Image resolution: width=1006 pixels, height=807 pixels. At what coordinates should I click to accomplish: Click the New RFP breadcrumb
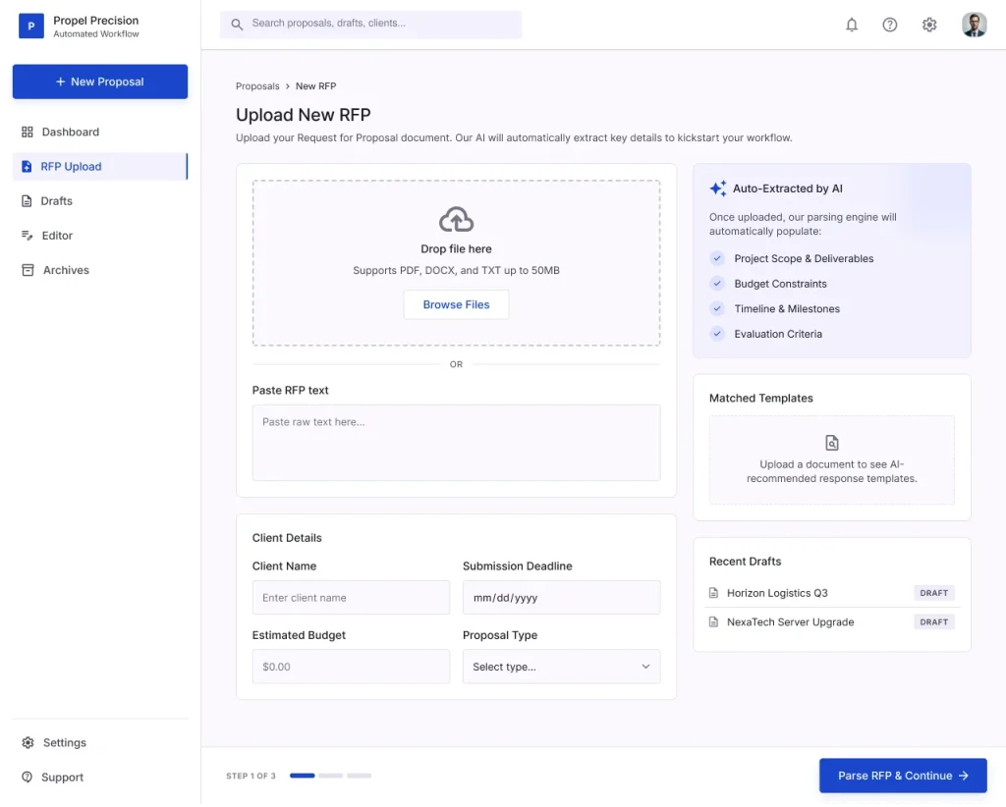pyautogui.click(x=315, y=86)
